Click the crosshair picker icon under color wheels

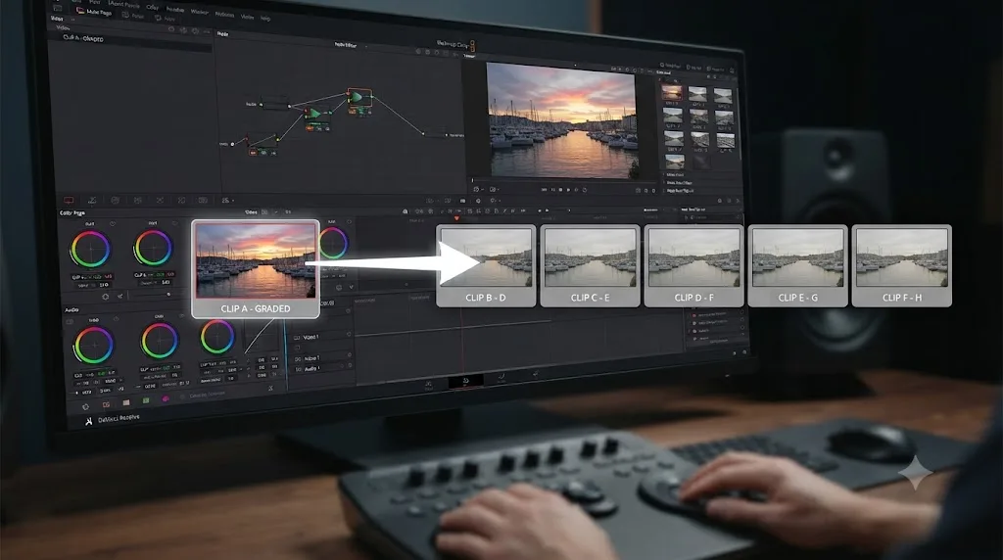coord(106,297)
